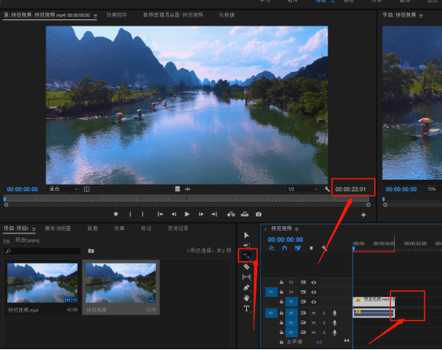The image size is (442, 350).
Task: Select the Hand tool
Action: 246,298
